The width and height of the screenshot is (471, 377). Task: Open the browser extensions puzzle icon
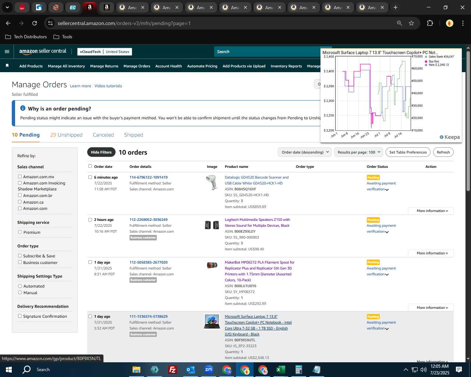pyautogui.click(x=430, y=23)
